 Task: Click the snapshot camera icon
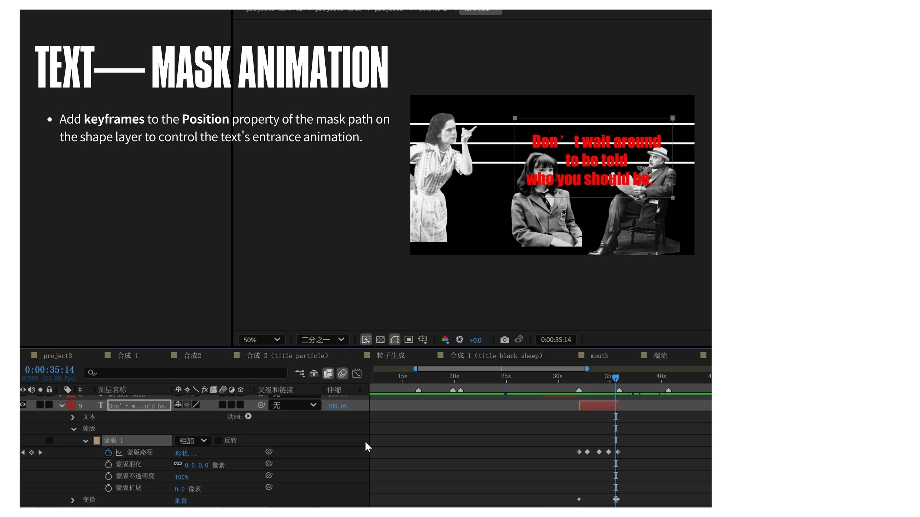point(505,340)
